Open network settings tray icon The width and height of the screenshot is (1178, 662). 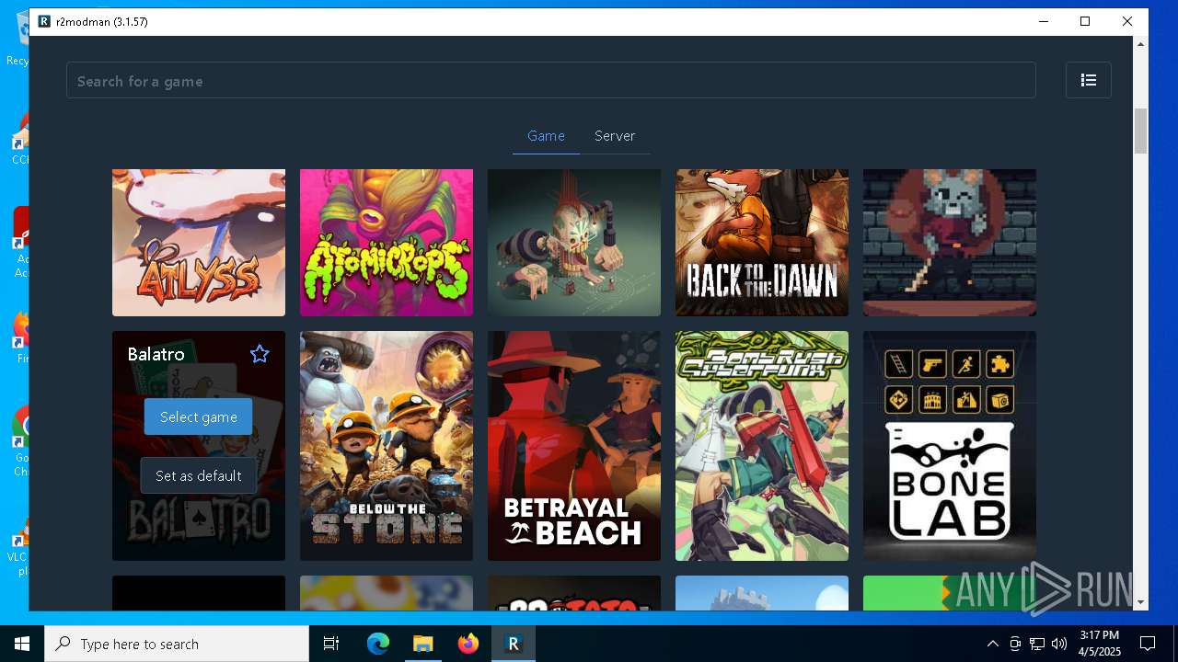pyautogui.click(x=1037, y=644)
